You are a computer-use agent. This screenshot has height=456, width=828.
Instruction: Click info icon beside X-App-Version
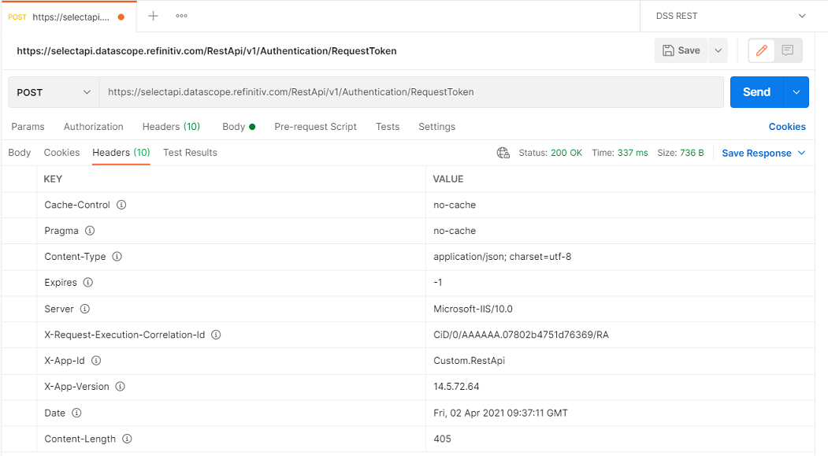[x=121, y=387]
